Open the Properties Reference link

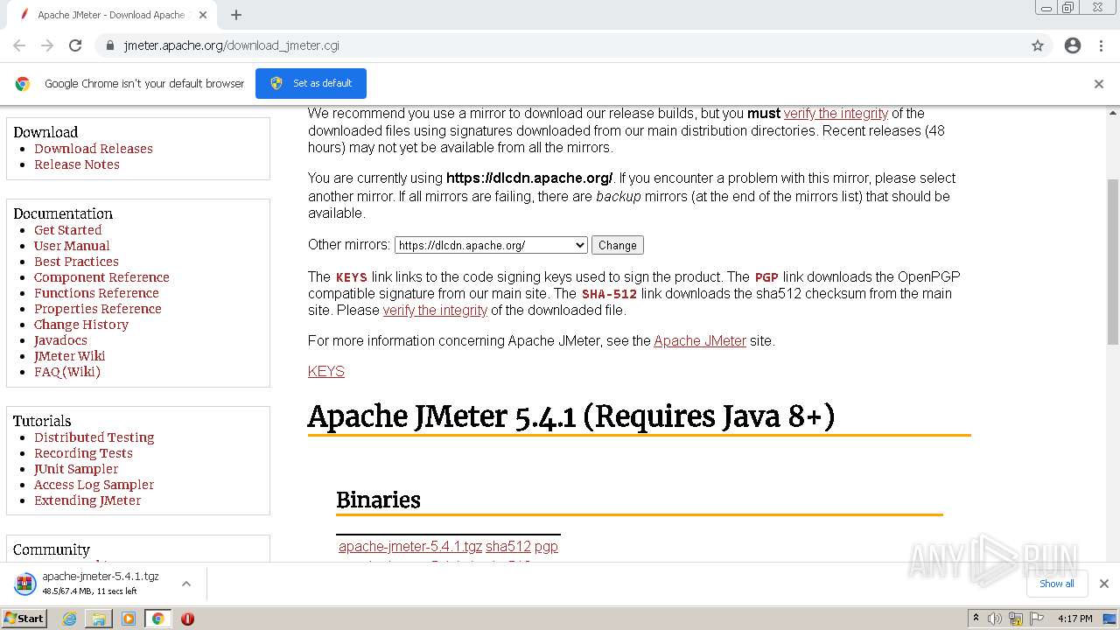(98, 309)
